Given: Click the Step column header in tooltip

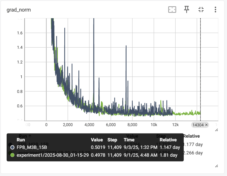Looking at the screenshot, I should [x=112, y=140].
